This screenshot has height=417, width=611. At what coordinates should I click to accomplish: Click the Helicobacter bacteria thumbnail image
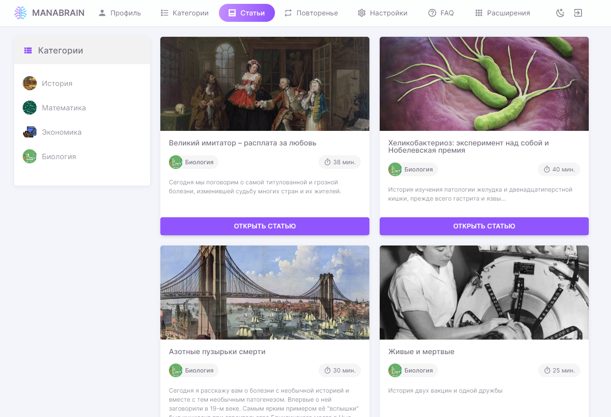pyautogui.click(x=484, y=84)
